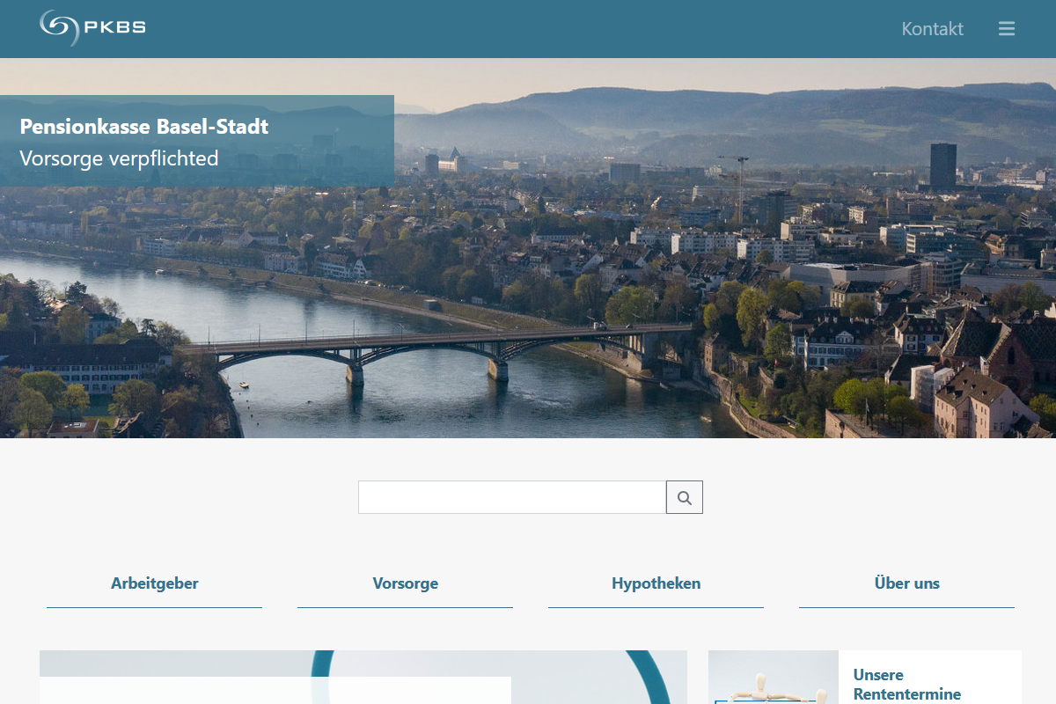Click the white text panel in teaser card
1056x704 pixels.
[275, 691]
